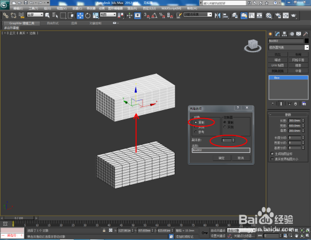
Task: Toggle the Angle Snap icon
Action: 154,16
